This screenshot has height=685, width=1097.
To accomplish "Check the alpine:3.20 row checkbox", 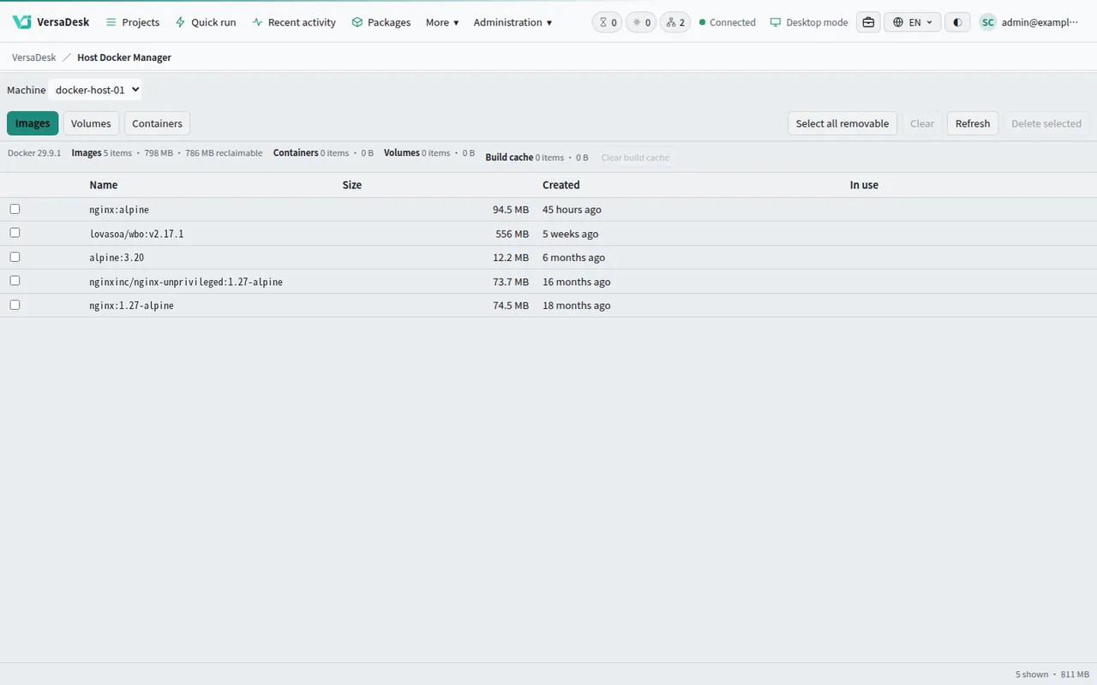I will tap(15, 257).
